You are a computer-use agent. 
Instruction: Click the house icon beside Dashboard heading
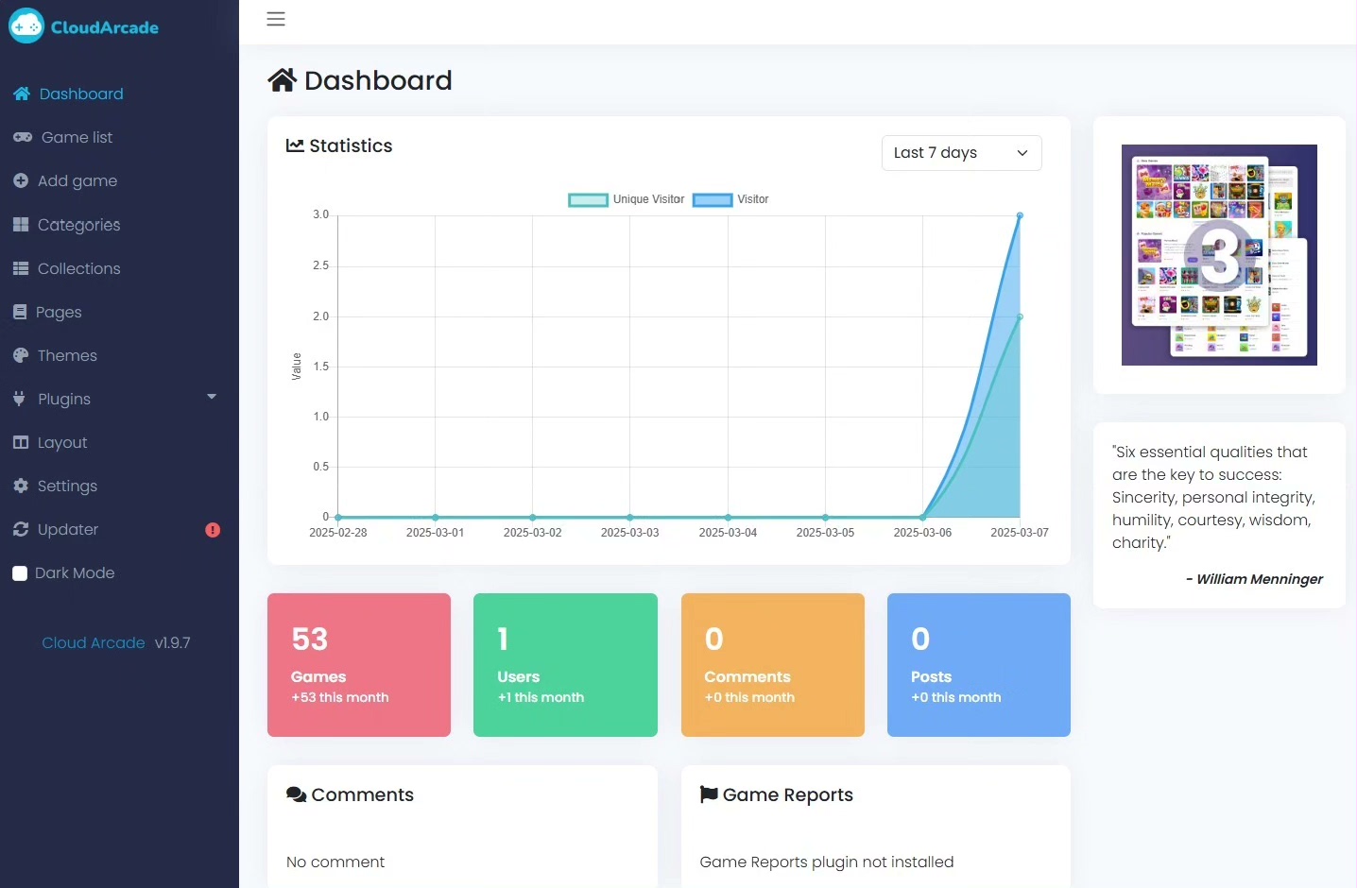click(x=282, y=80)
